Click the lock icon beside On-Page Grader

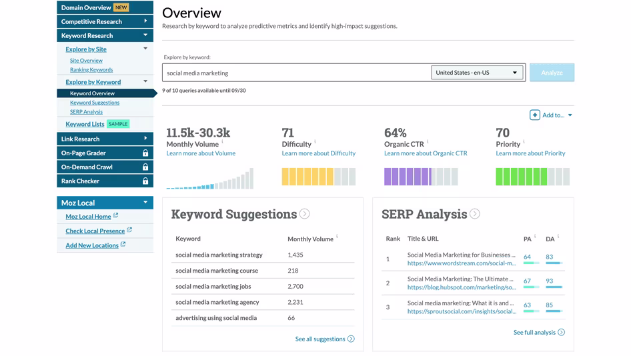pos(145,153)
